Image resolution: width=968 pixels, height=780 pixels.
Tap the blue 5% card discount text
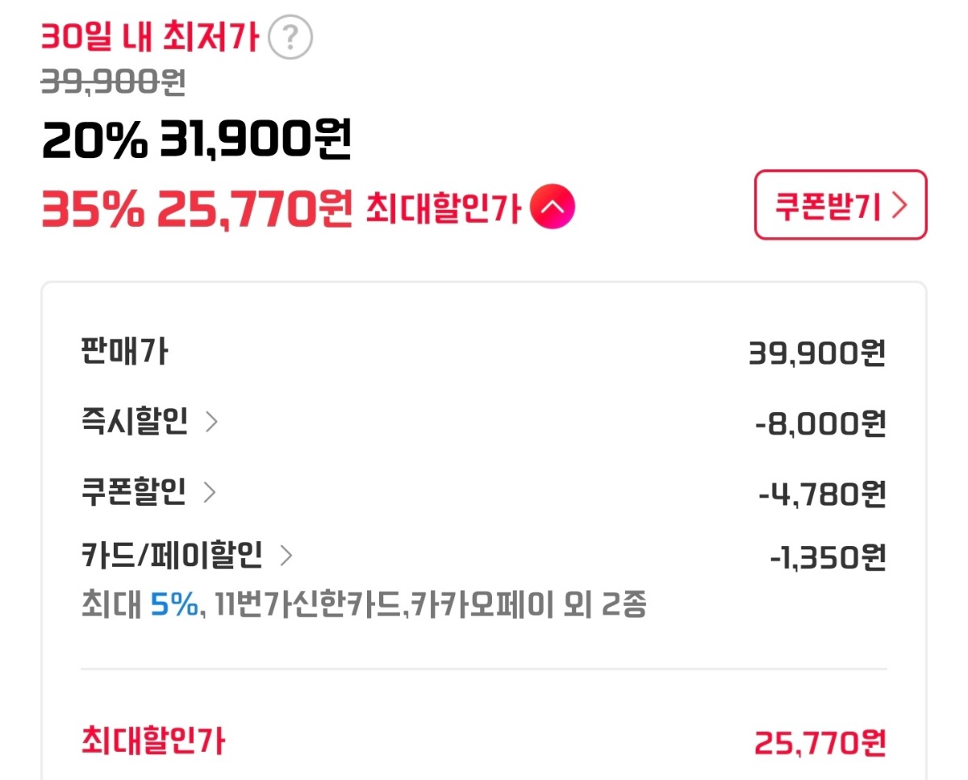(x=173, y=604)
